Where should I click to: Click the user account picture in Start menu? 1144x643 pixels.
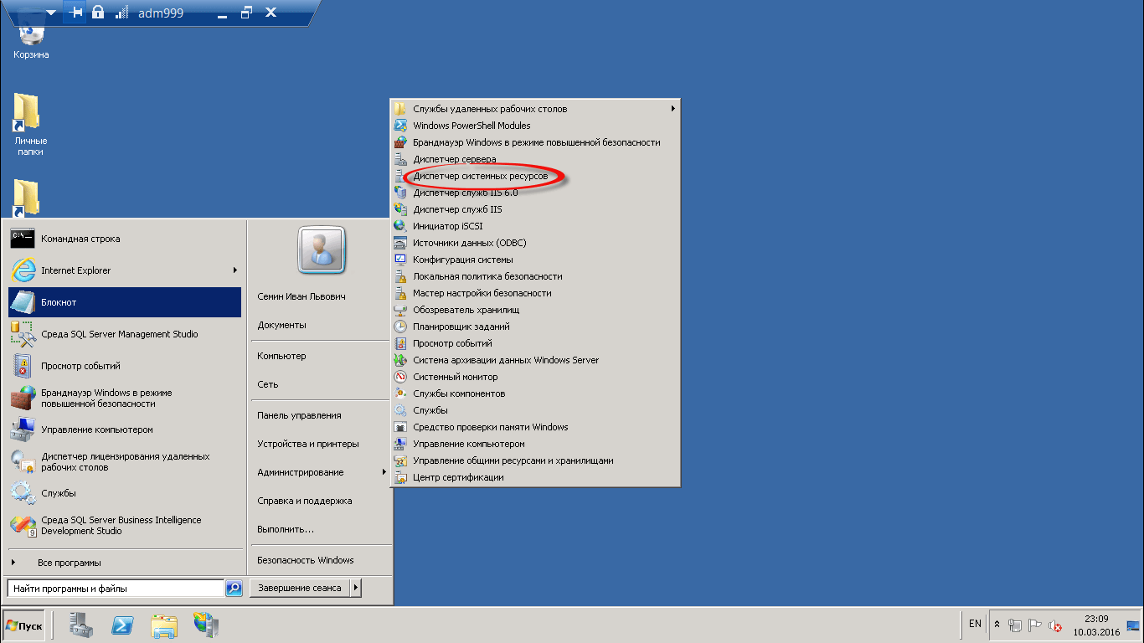pyautogui.click(x=322, y=250)
